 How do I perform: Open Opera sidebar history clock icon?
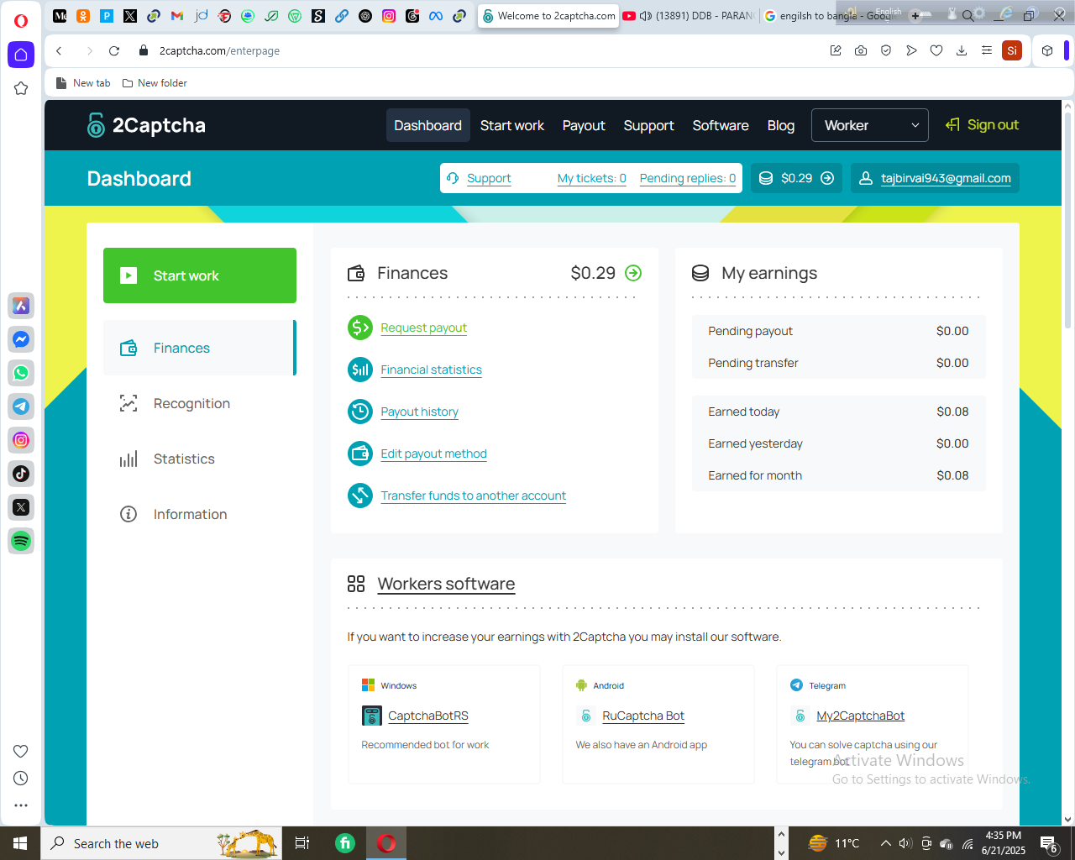pyautogui.click(x=21, y=778)
